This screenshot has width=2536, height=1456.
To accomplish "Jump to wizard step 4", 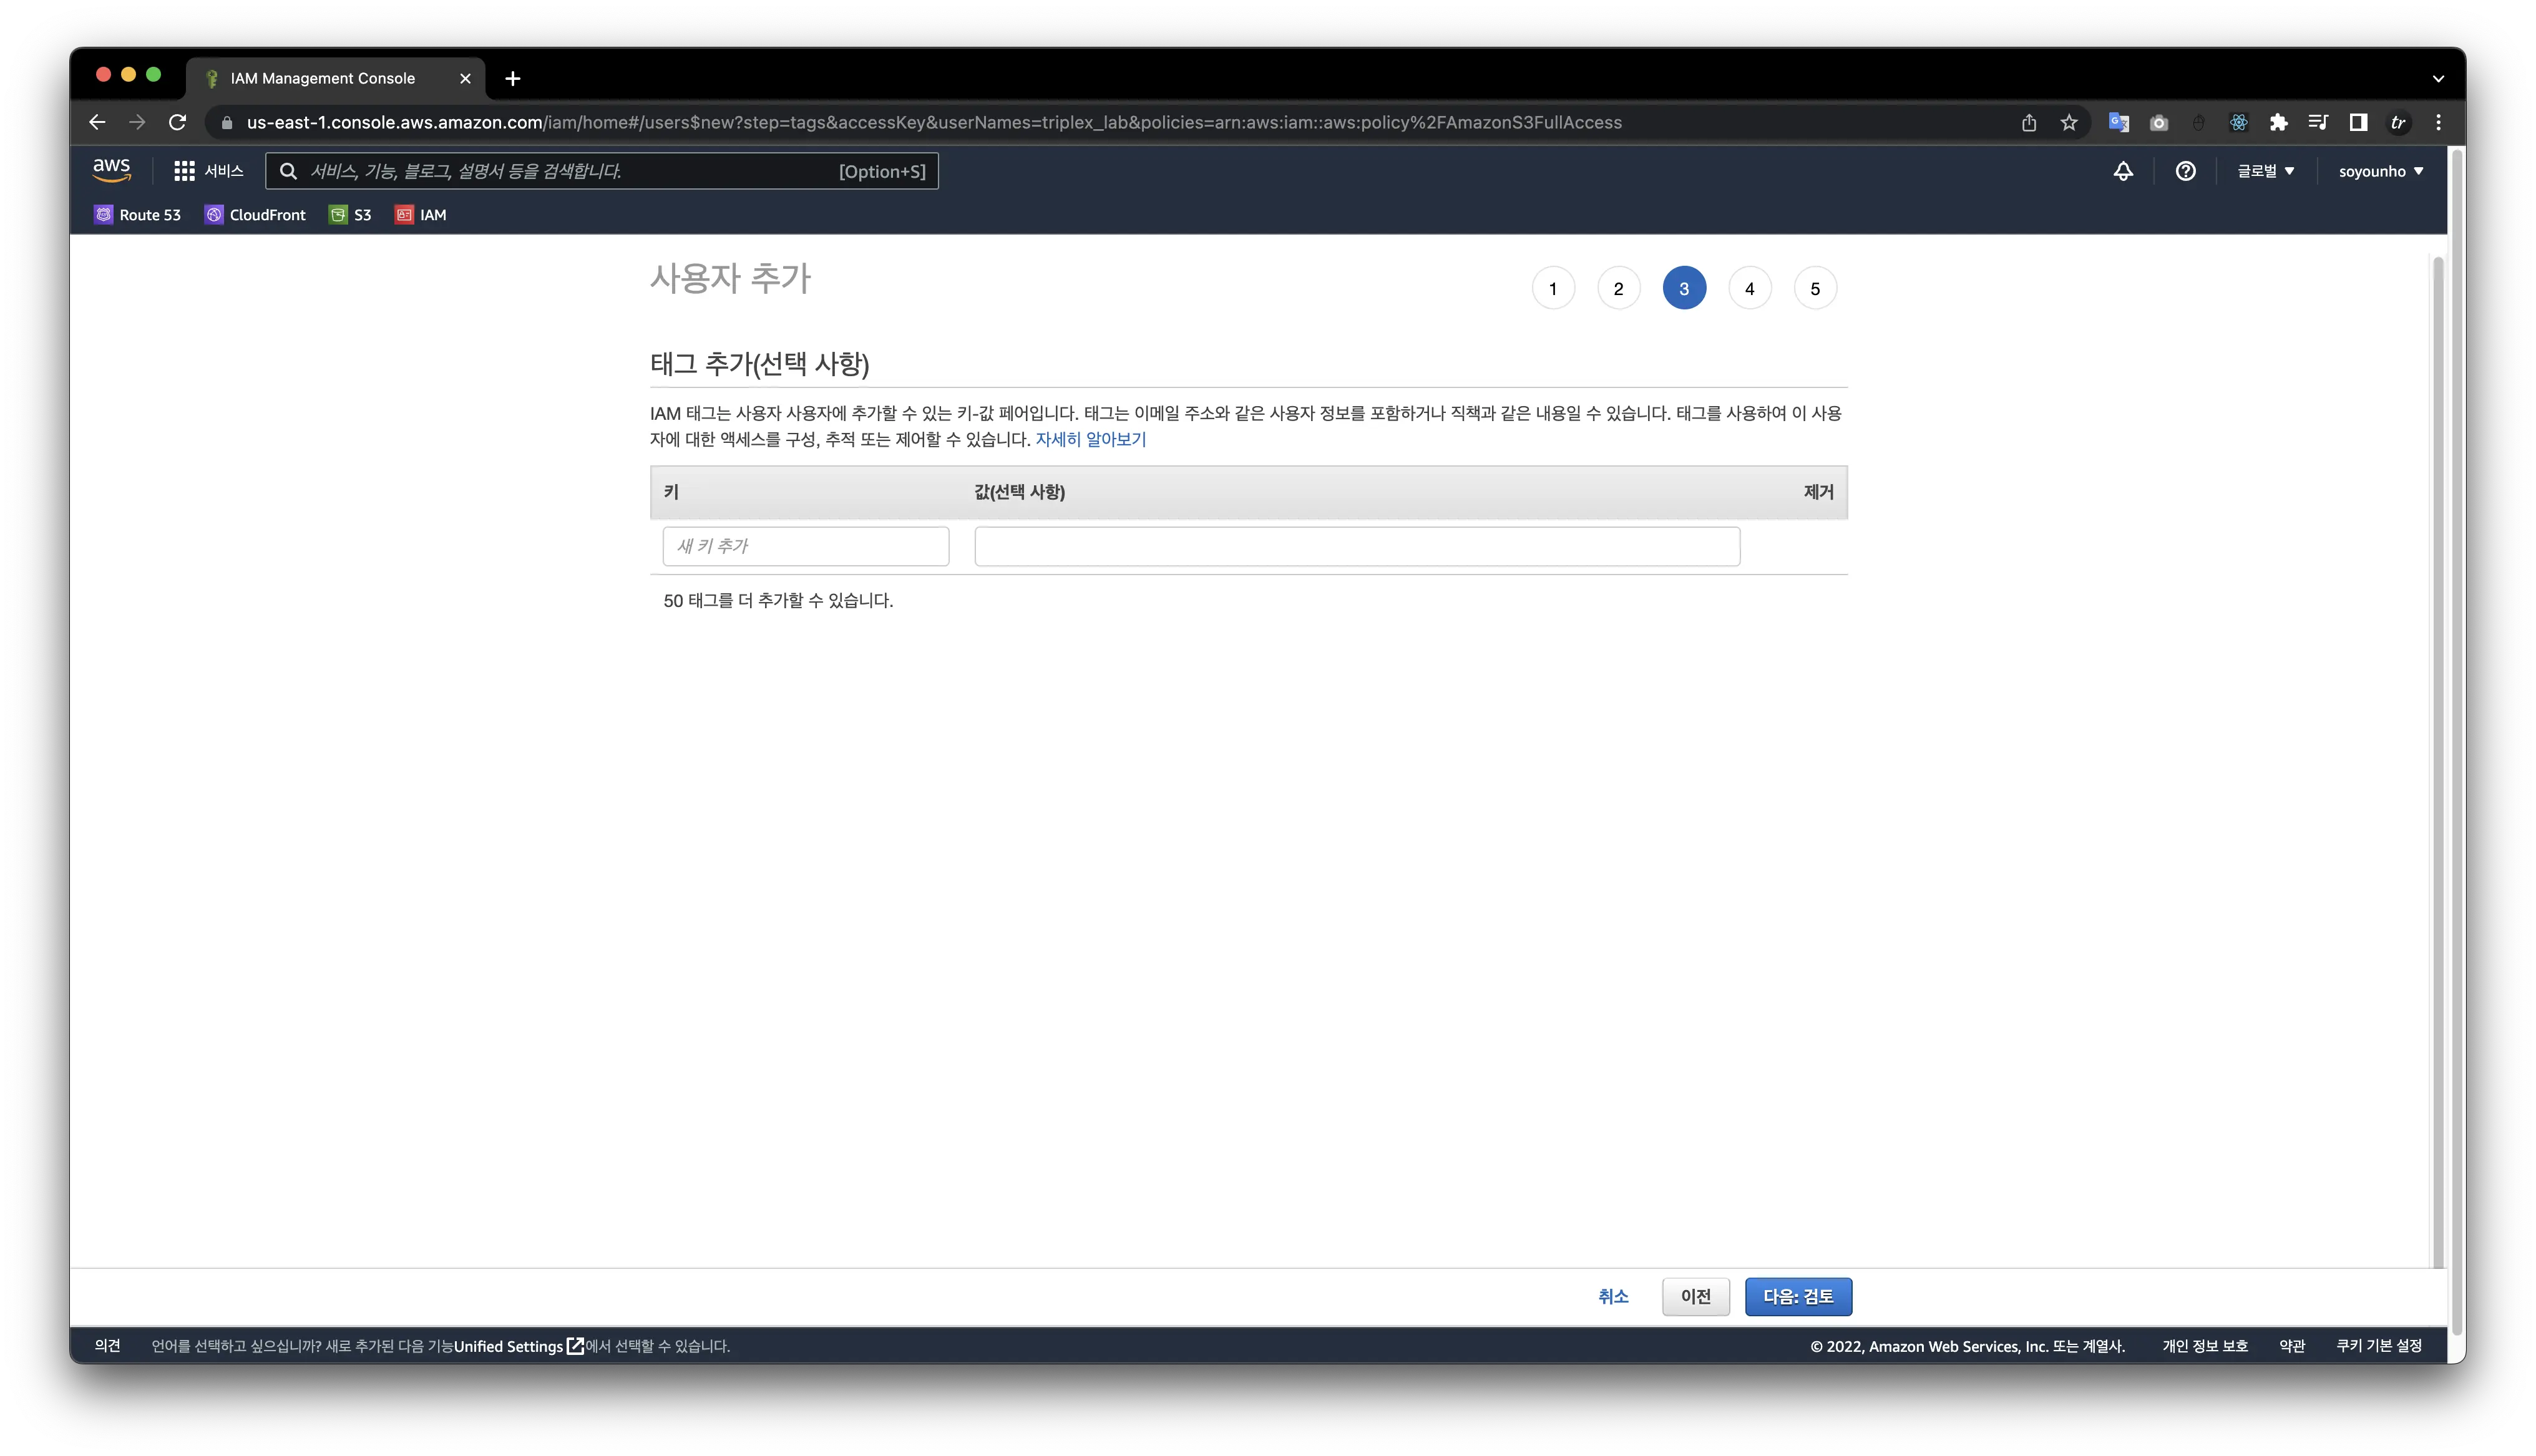I will (x=1749, y=289).
